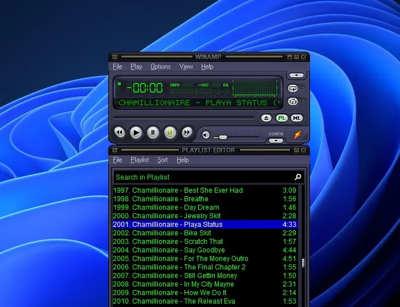This screenshot has width=400, height=307.
Task: Click the magnifier icon in playlist search
Action: point(297,177)
